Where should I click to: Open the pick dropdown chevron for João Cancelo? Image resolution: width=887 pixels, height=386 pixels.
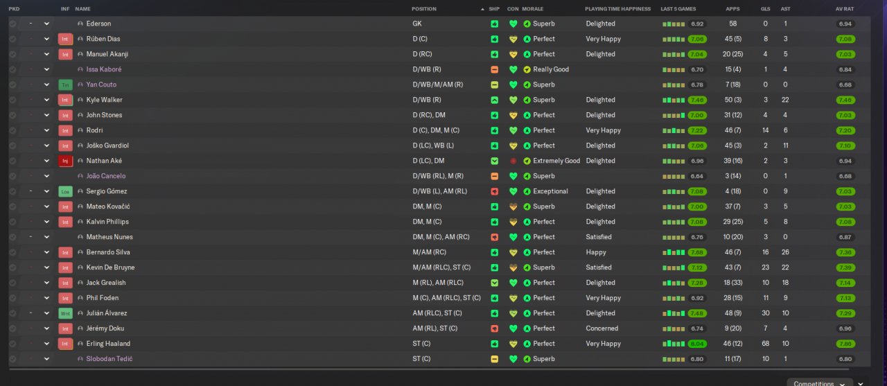47,176
